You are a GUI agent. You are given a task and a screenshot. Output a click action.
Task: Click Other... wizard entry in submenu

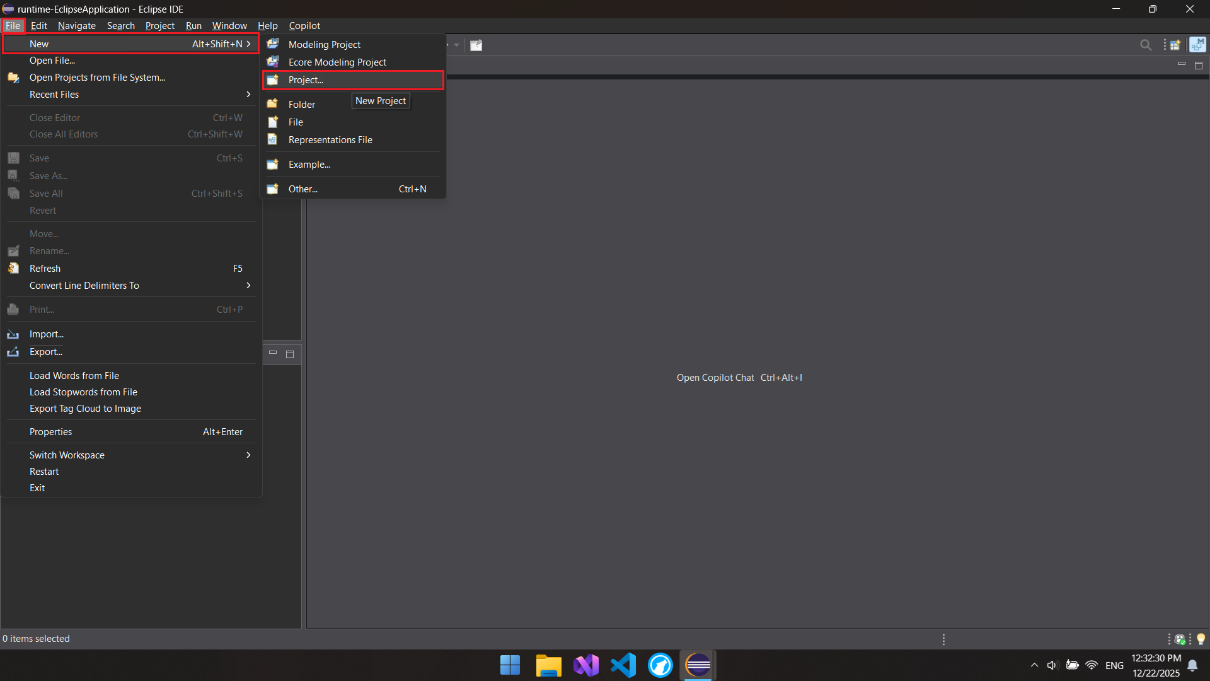click(x=302, y=189)
